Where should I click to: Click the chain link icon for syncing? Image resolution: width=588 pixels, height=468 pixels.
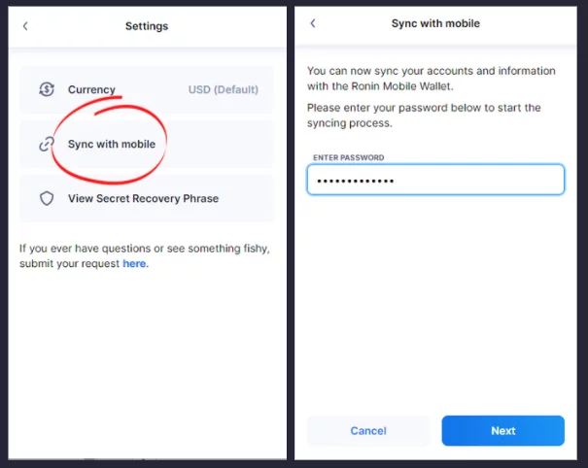point(46,144)
